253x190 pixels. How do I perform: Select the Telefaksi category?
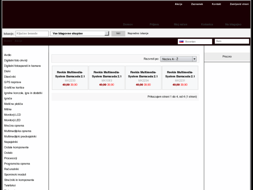(x=10, y=185)
